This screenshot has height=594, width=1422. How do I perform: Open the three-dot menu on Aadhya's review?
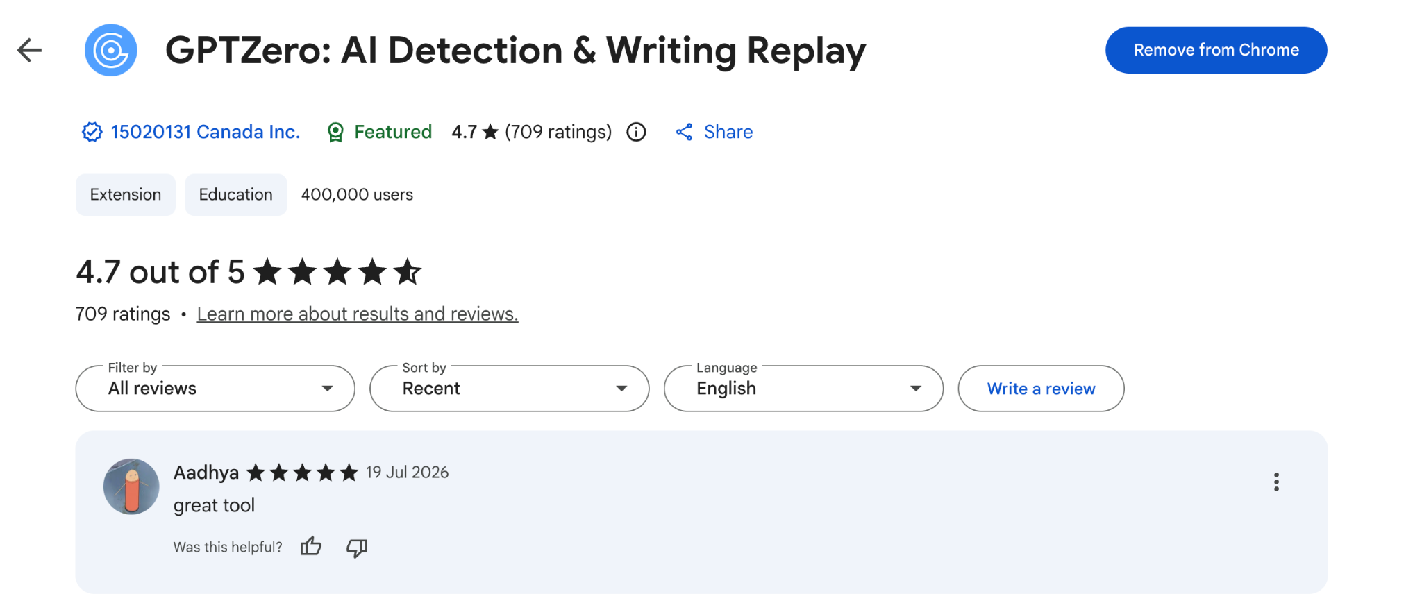(x=1276, y=482)
